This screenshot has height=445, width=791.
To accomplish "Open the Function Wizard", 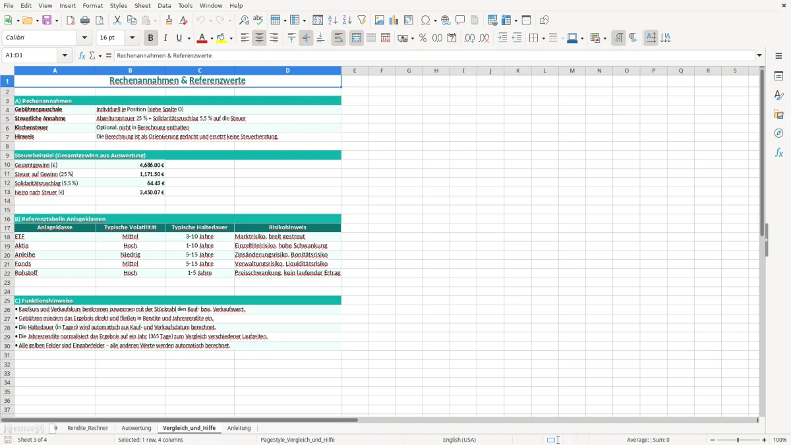I will [82, 55].
